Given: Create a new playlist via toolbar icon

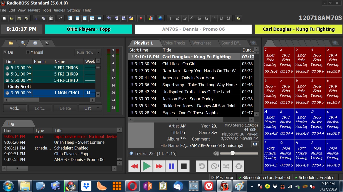Looking at the screenshot, I should click(x=4, y=18).
